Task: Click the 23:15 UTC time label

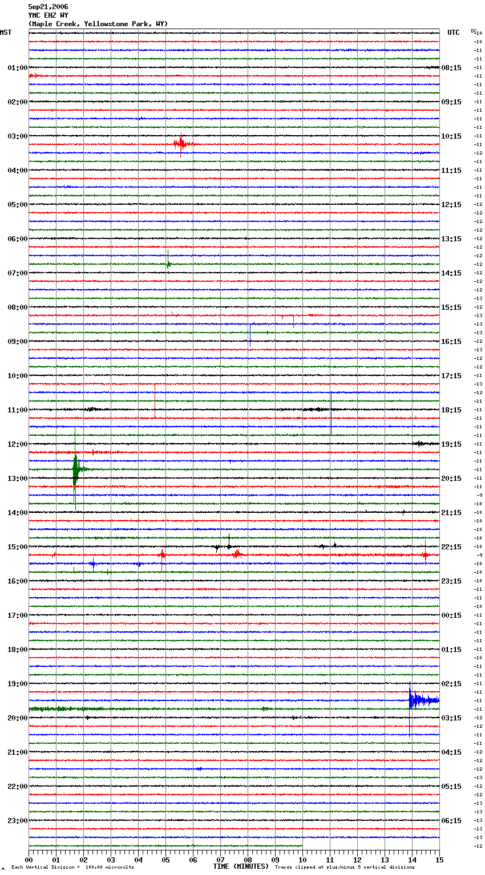Action: pos(451,581)
